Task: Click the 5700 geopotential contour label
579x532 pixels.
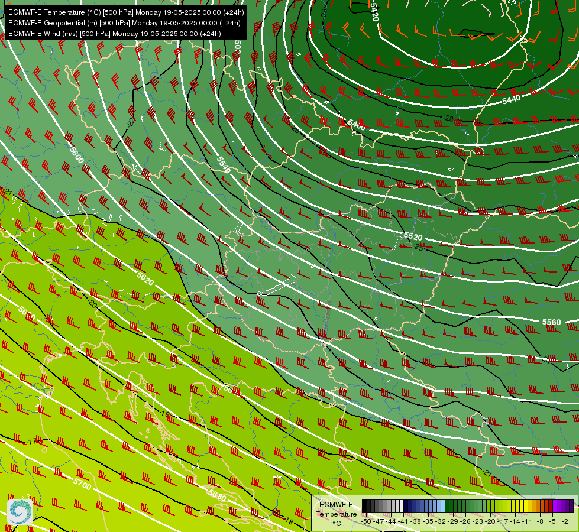Action: pos(82,484)
